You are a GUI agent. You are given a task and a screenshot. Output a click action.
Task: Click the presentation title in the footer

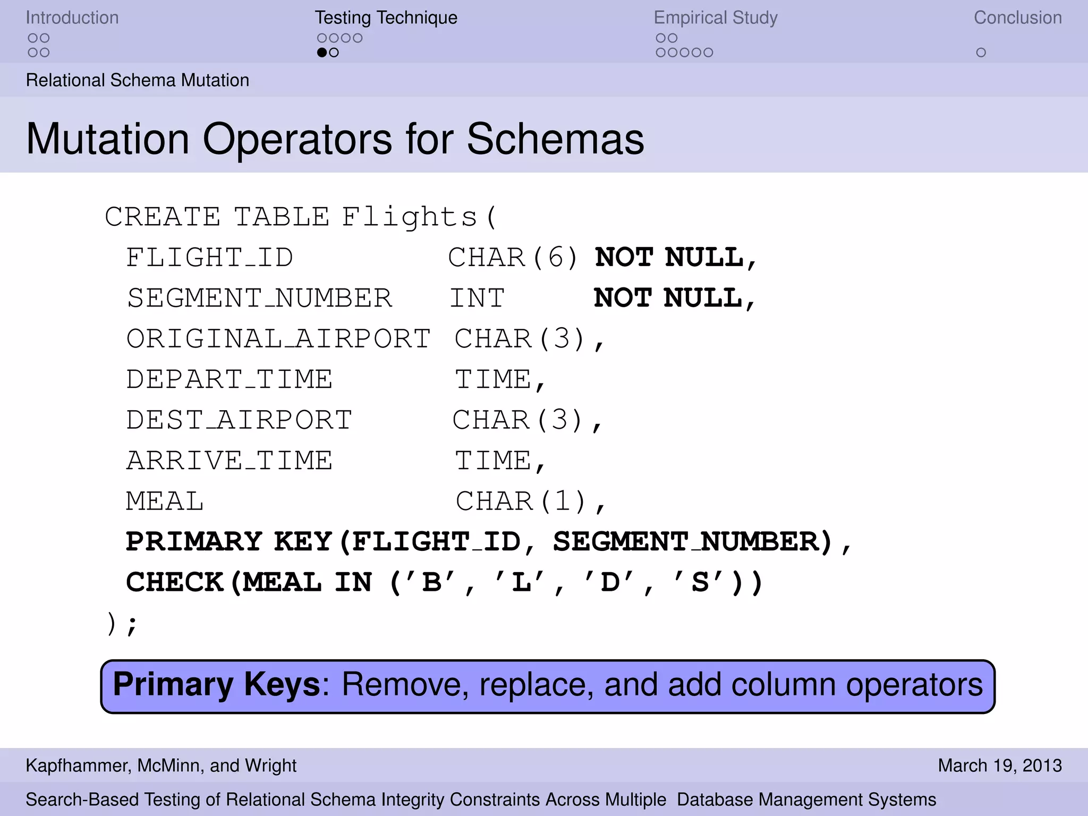pos(481,800)
